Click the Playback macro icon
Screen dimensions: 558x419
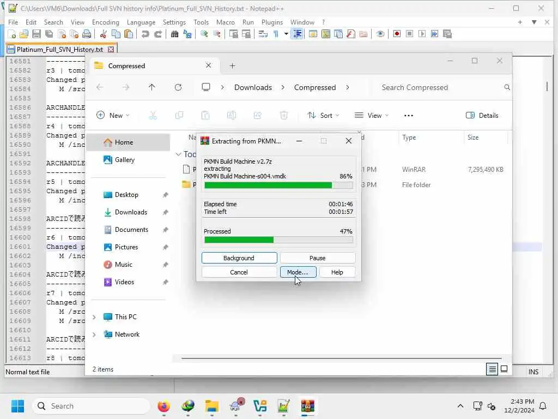coord(422,34)
